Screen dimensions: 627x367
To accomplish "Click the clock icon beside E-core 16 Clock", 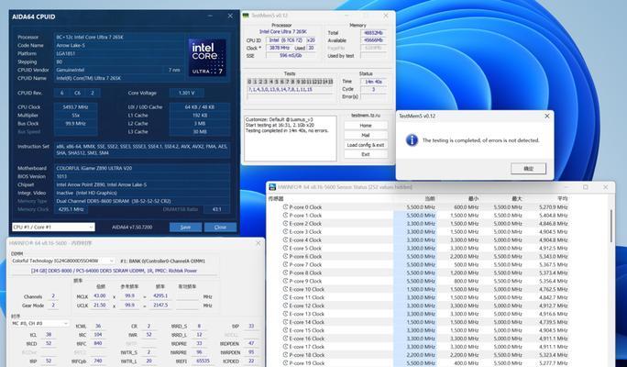I will click(x=285, y=339).
